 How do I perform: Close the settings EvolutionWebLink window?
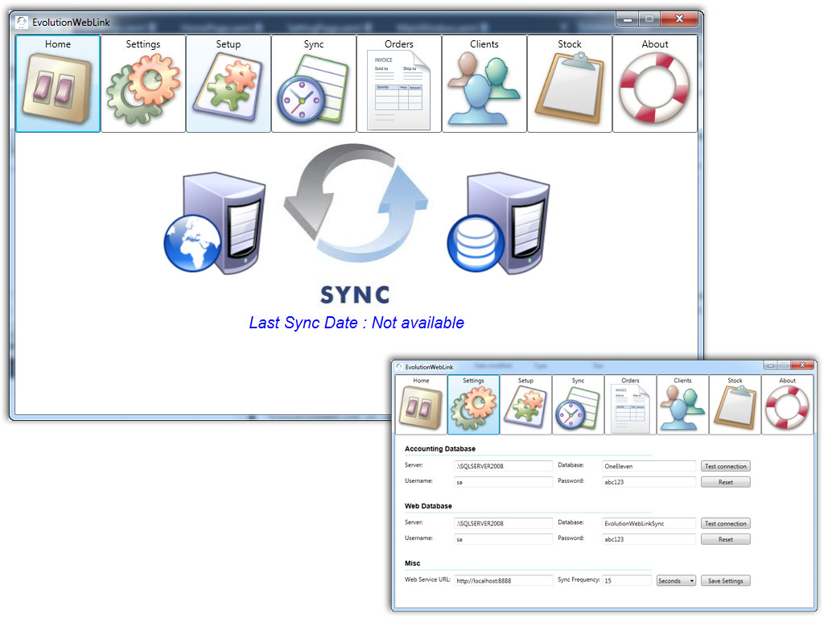click(802, 365)
